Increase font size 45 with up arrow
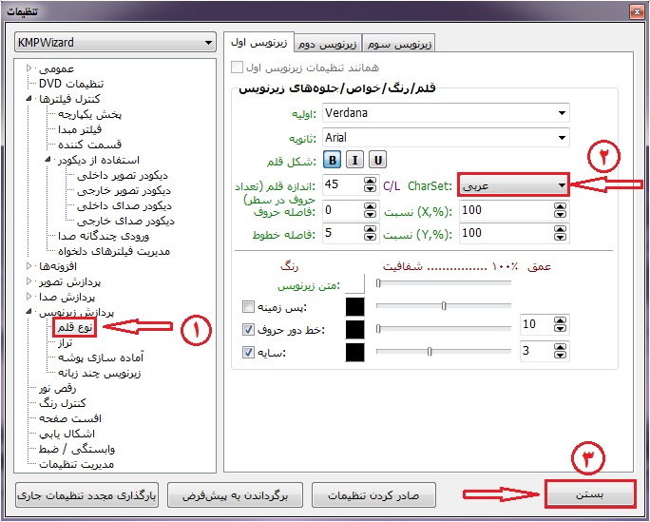 pos(371,181)
